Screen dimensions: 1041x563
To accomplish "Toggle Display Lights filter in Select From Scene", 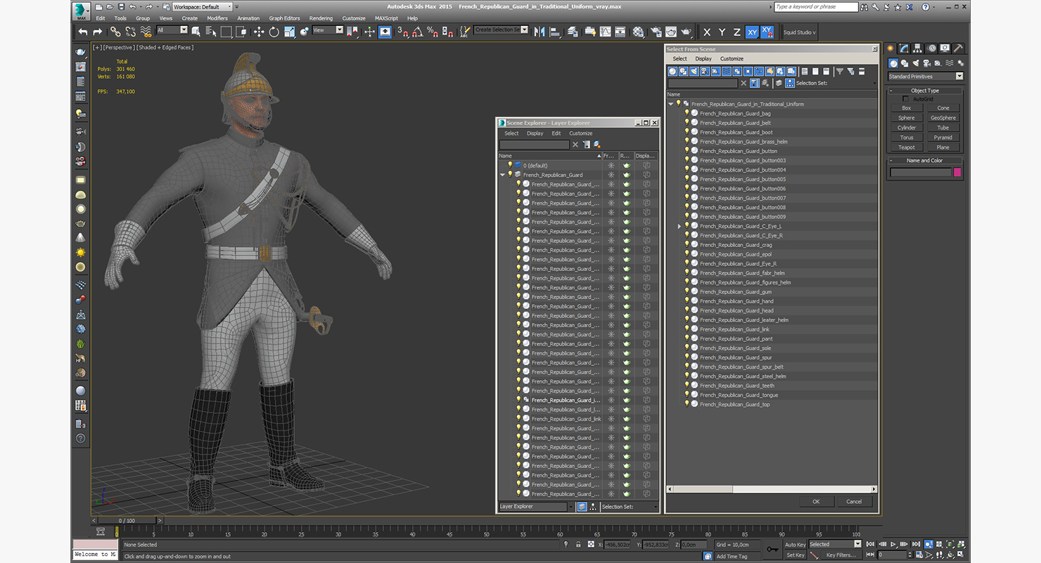I will click(694, 71).
